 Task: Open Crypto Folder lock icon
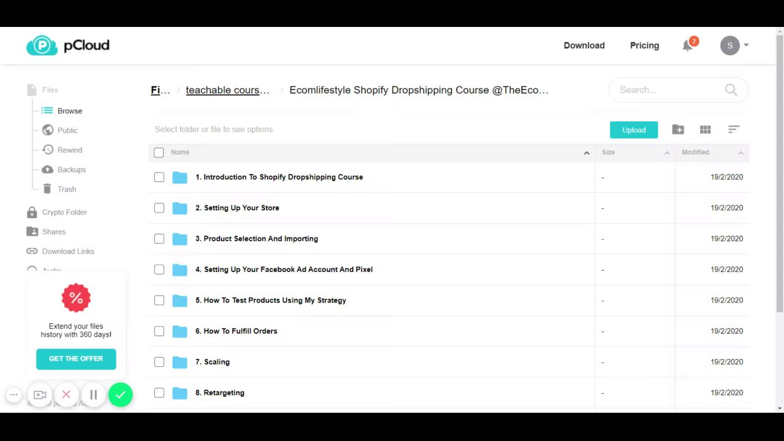[x=32, y=212]
